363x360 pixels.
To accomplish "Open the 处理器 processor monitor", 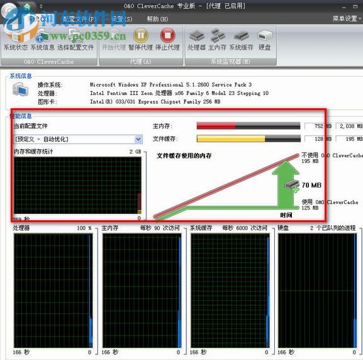I will tap(196, 40).
